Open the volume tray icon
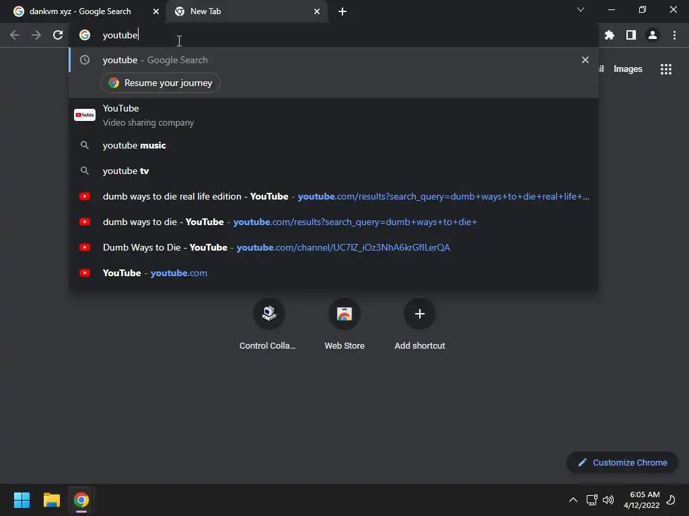This screenshot has width=689, height=516. click(x=608, y=500)
